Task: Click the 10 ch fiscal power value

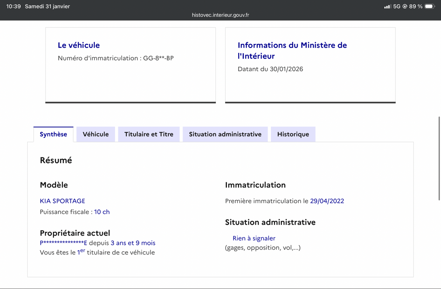Action: tap(102, 212)
